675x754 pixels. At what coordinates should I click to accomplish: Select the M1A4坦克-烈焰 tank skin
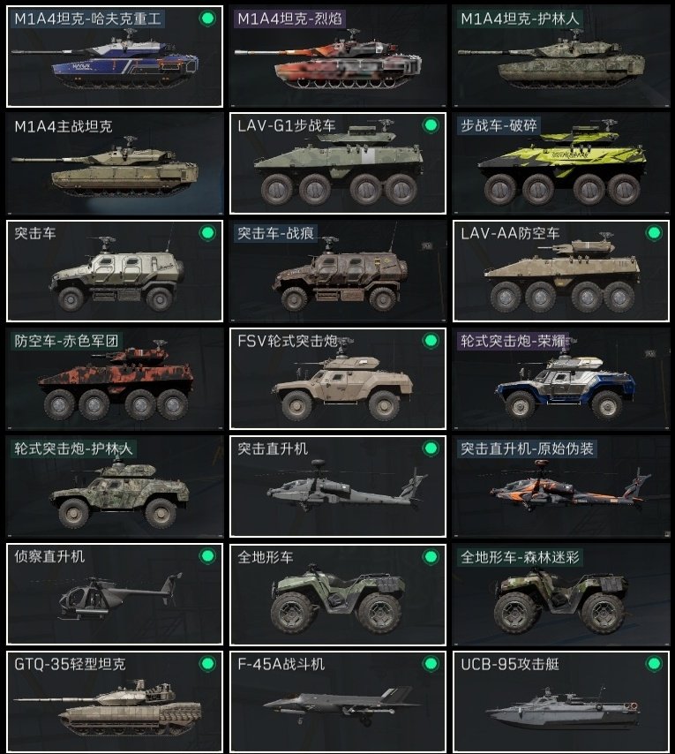coord(338,57)
